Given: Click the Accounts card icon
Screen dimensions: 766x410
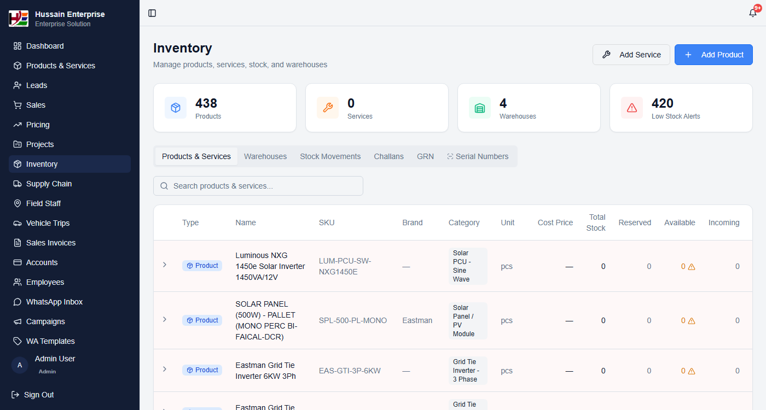Looking at the screenshot, I should [x=18, y=262].
